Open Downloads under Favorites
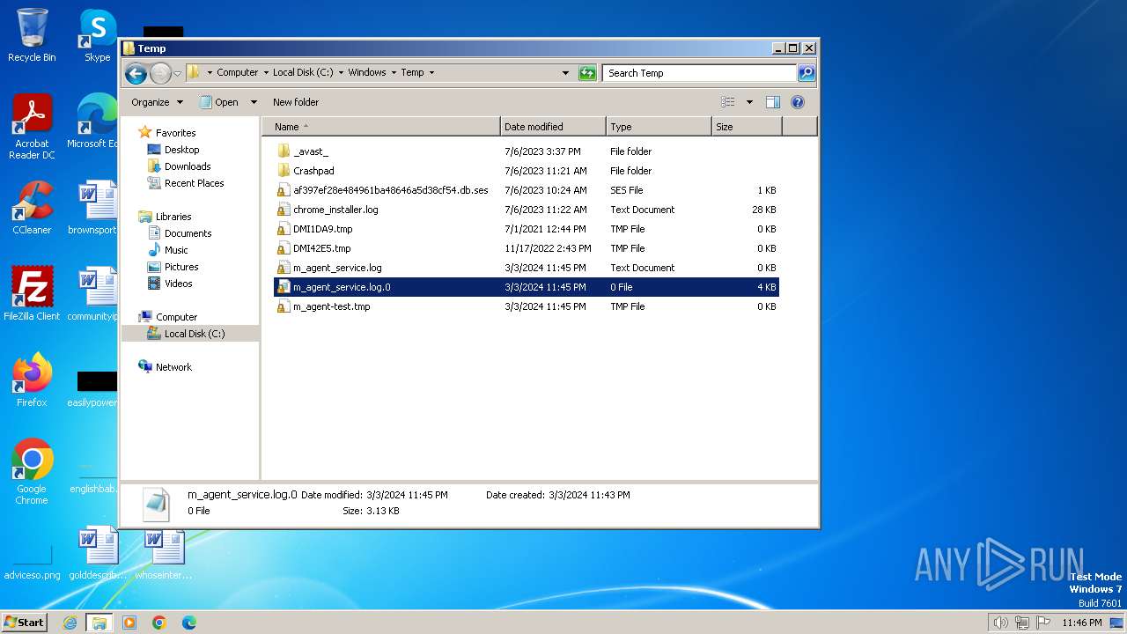Image resolution: width=1127 pixels, height=634 pixels. 188,166
